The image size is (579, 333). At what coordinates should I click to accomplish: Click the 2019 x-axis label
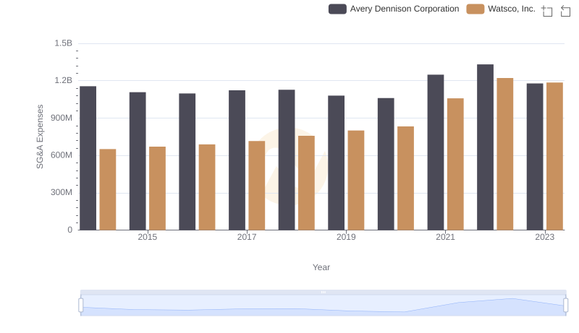[346, 237]
